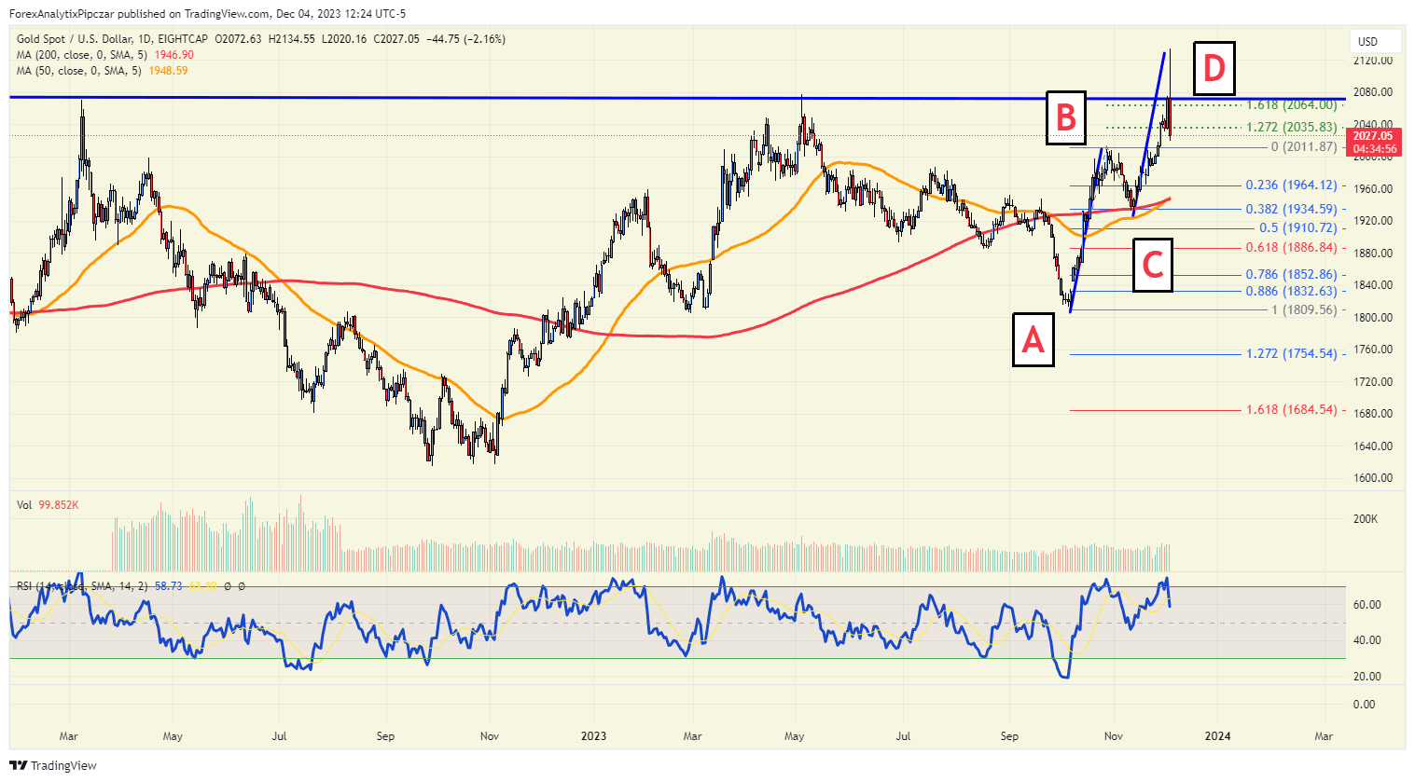Click the 1.618 (2064.00) Fibonacci label
Screen dimensions: 1415x782
1291,105
